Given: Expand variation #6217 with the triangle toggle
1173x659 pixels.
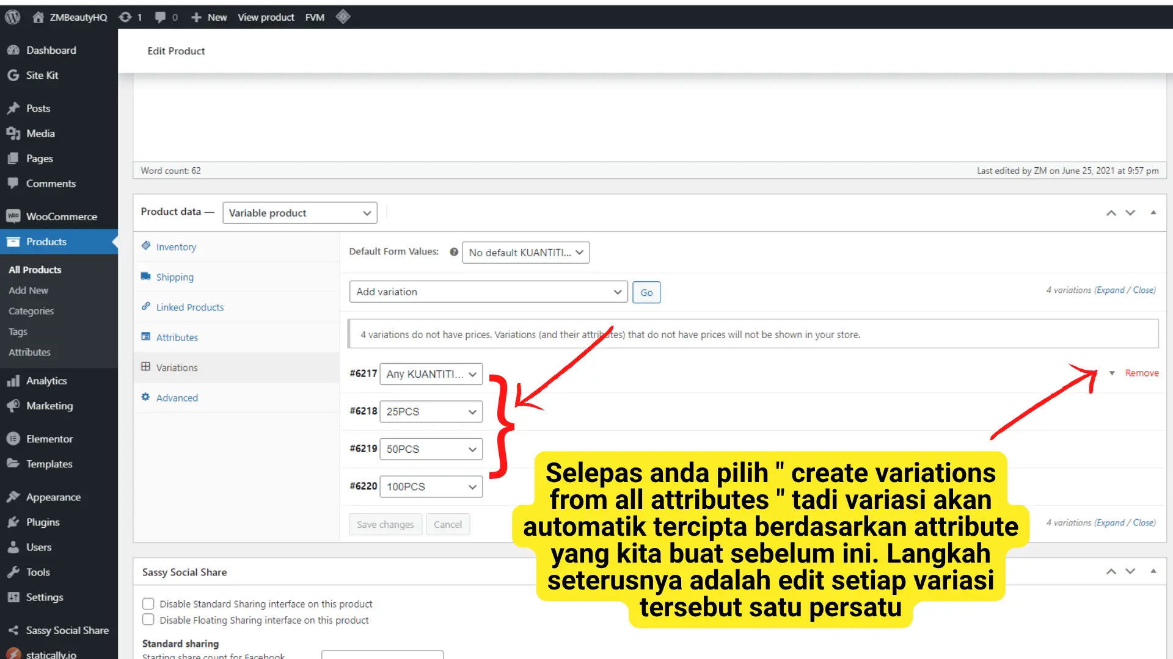Looking at the screenshot, I should coord(1112,373).
